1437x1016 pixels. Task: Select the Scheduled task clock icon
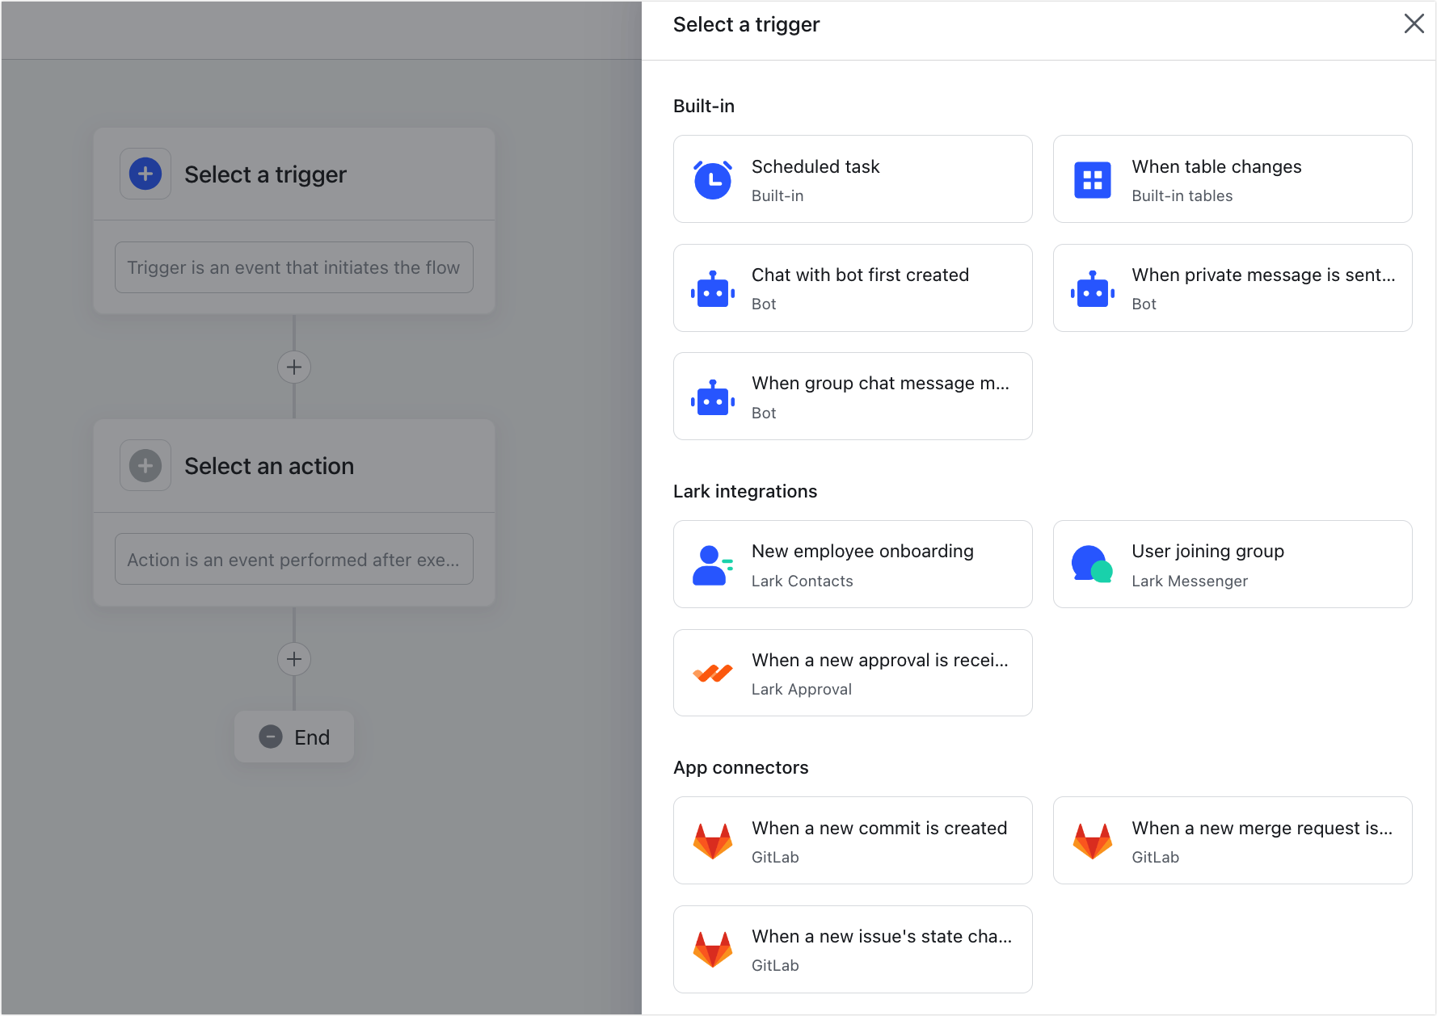[x=712, y=179]
